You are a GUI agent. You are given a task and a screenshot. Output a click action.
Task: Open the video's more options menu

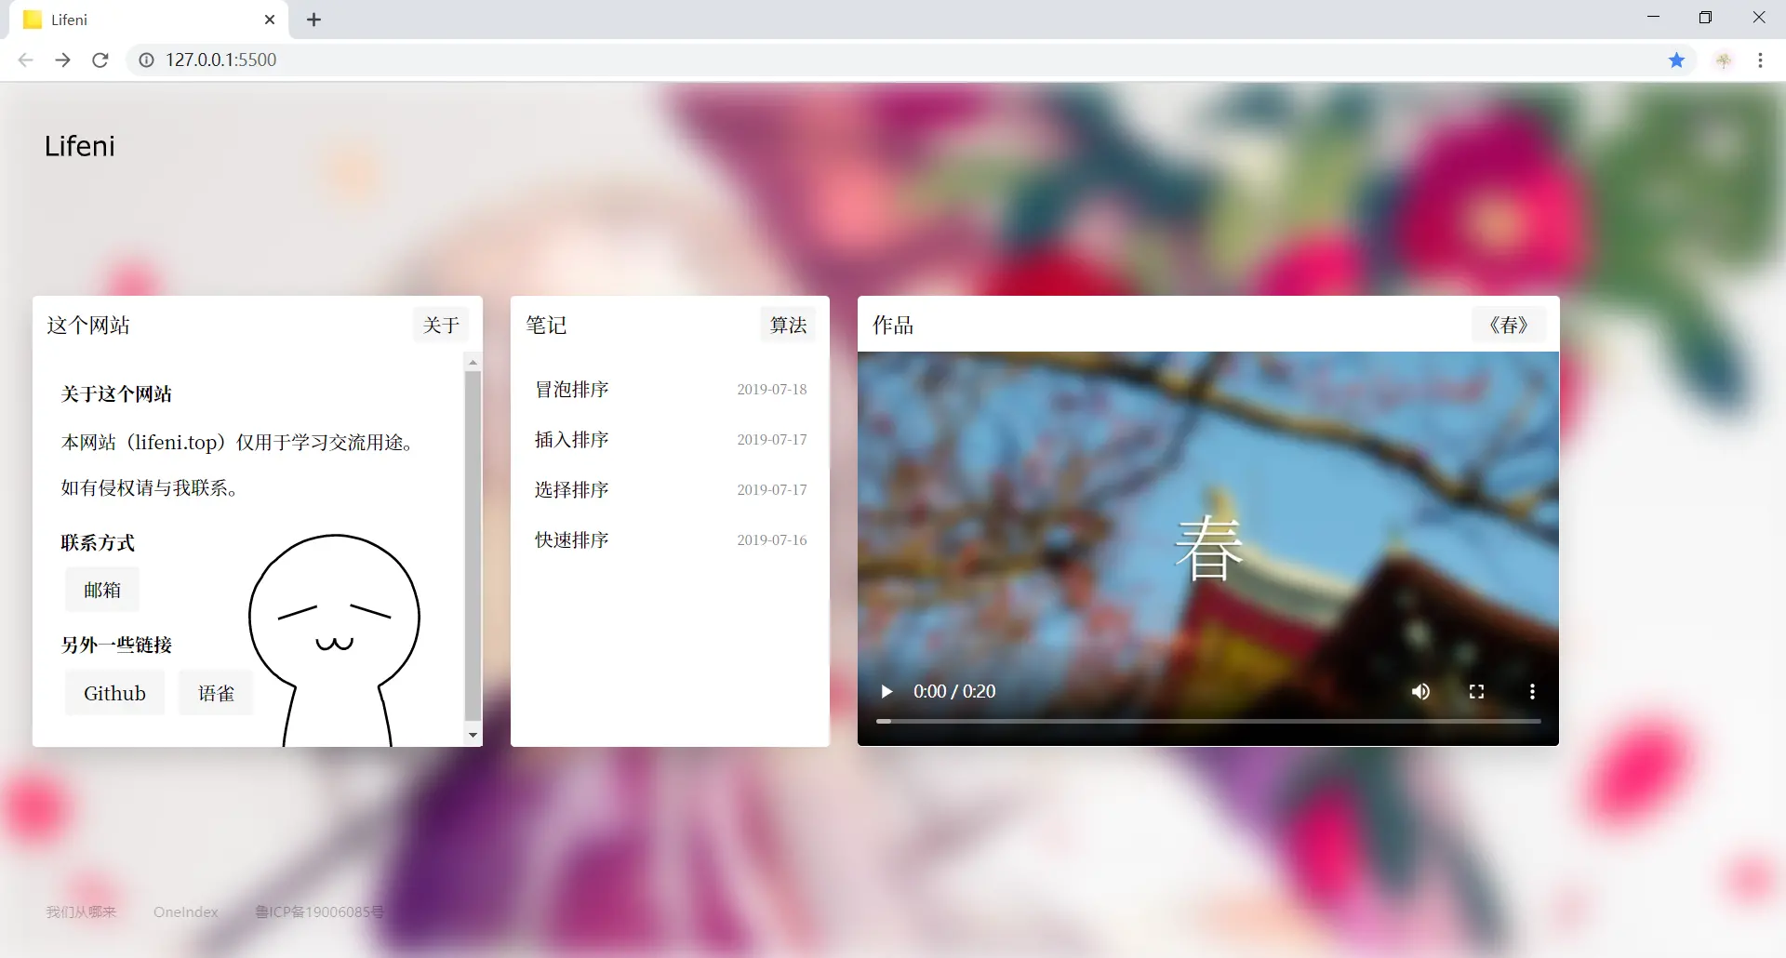1531,691
